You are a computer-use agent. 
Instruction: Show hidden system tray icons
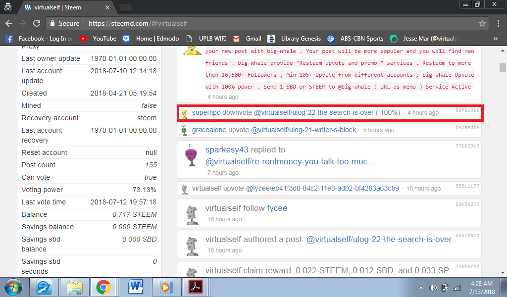tap(421, 287)
